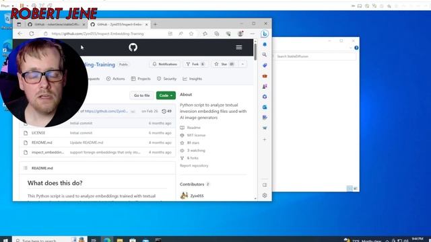The image size is (431, 242).
Task: Open the Security repository tab
Action: coord(166,79)
